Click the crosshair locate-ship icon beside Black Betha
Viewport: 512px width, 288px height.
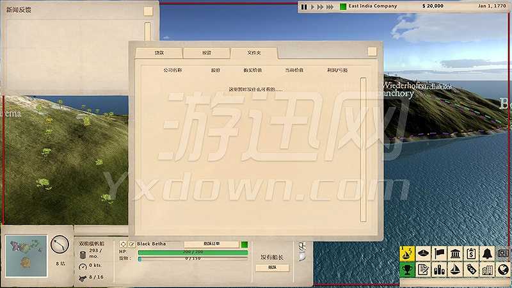(123, 244)
